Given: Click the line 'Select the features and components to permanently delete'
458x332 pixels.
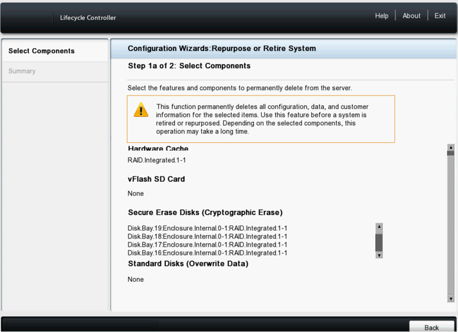Looking at the screenshot, I should [240, 88].
